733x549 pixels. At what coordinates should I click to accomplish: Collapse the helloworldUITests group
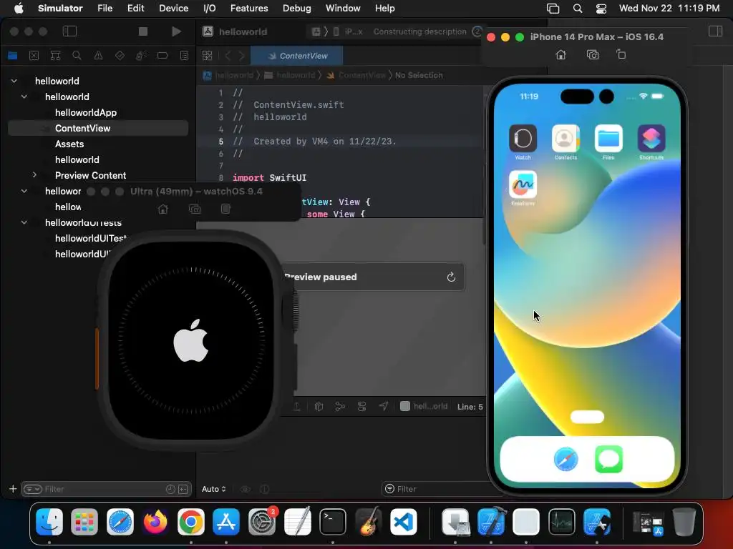pyautogui.click(x=24, y=222)
